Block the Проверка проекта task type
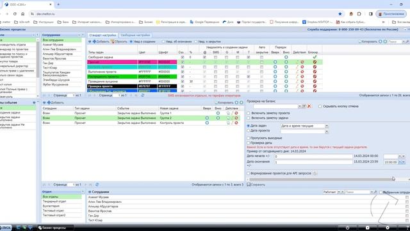This screenshot has width=410, height=231. [315, 86]
